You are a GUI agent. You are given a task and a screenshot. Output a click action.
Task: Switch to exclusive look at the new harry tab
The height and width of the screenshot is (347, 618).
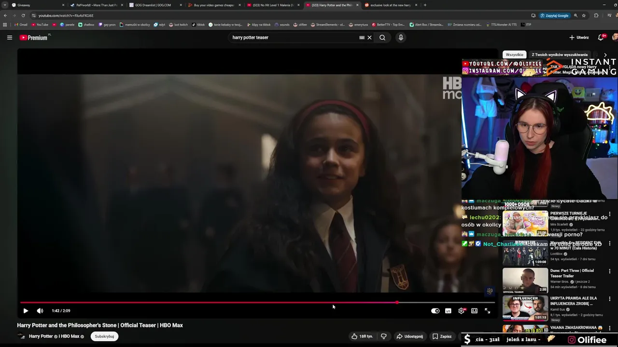391,5
